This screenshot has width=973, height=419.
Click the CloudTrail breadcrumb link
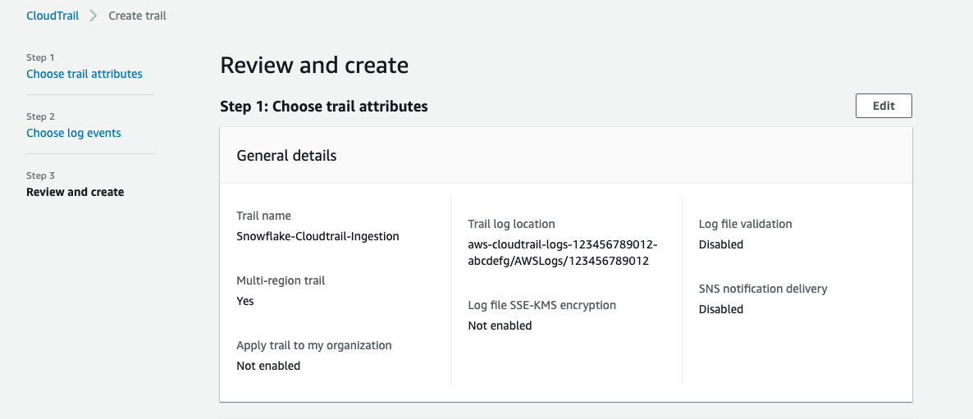[53, 16]
